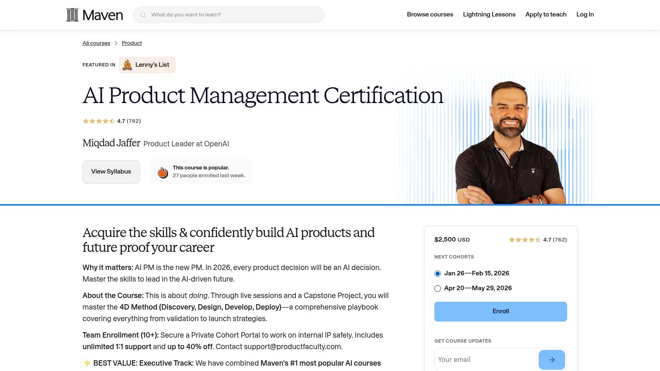660x371 pixels.
Task: Open Browse courses in the navigation
Action: 430,14
